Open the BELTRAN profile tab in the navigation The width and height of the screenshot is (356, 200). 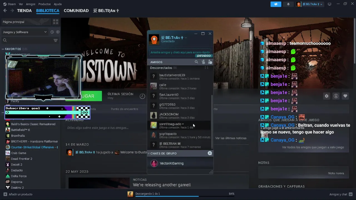click(x=106, y=11)
